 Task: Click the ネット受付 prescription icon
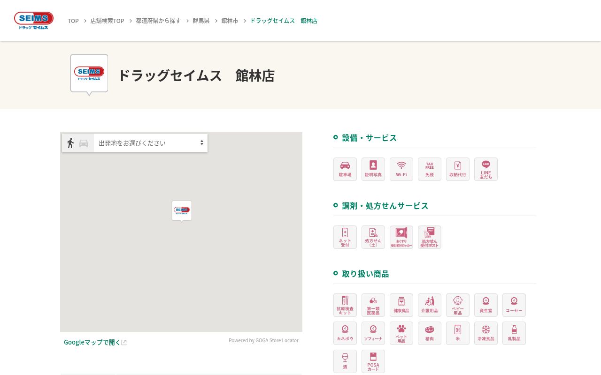point(345,237)
